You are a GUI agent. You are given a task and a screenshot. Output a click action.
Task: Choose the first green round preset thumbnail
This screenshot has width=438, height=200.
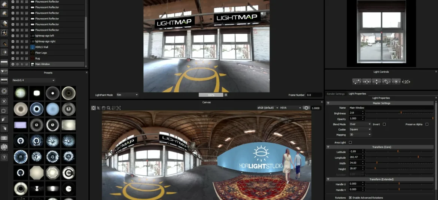tap(21, 93)
